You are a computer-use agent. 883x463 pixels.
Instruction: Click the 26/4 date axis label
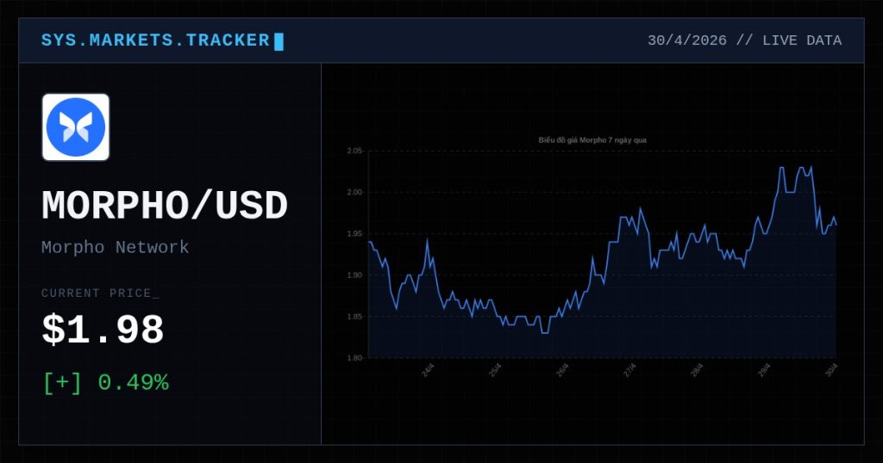562,370
